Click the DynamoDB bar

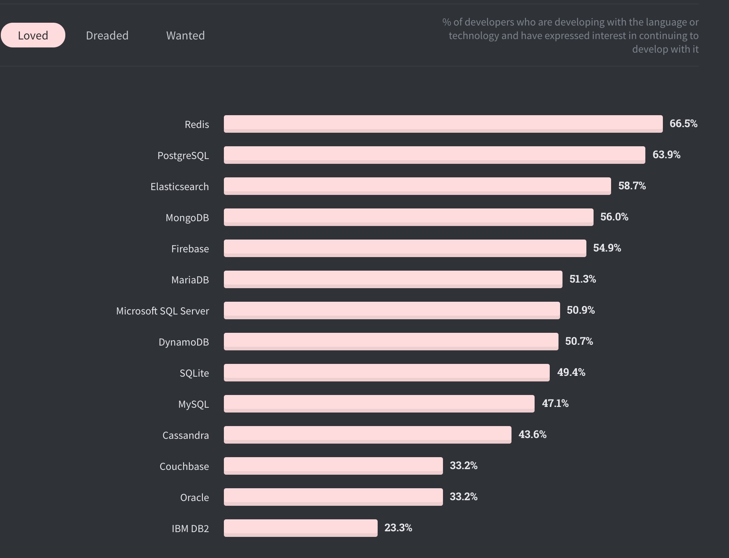391,342
